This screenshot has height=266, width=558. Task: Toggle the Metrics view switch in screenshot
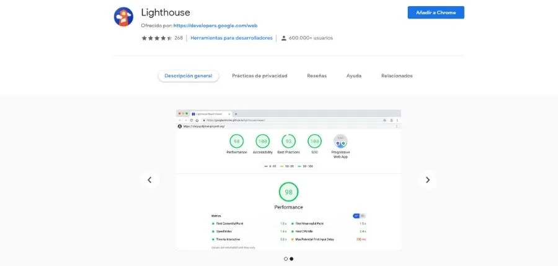click(359, 215)
